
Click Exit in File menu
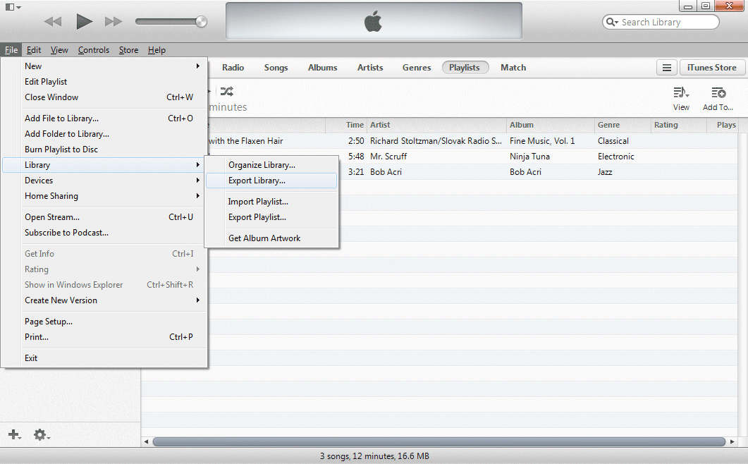pyautogui.click(x=104, y=358)
